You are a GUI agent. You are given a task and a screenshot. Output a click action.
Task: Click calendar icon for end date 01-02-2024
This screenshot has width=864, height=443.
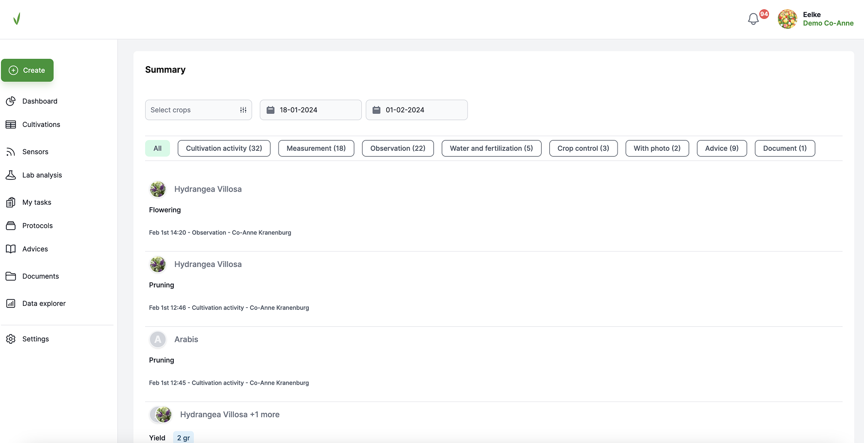click(376, 110)
